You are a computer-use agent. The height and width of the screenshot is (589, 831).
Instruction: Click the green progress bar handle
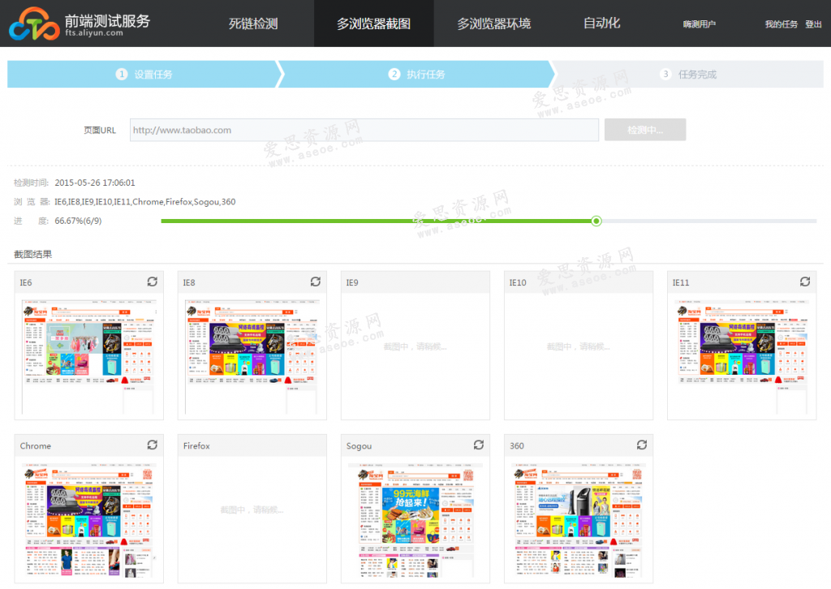pyautogui.click(x=596, y=221)
